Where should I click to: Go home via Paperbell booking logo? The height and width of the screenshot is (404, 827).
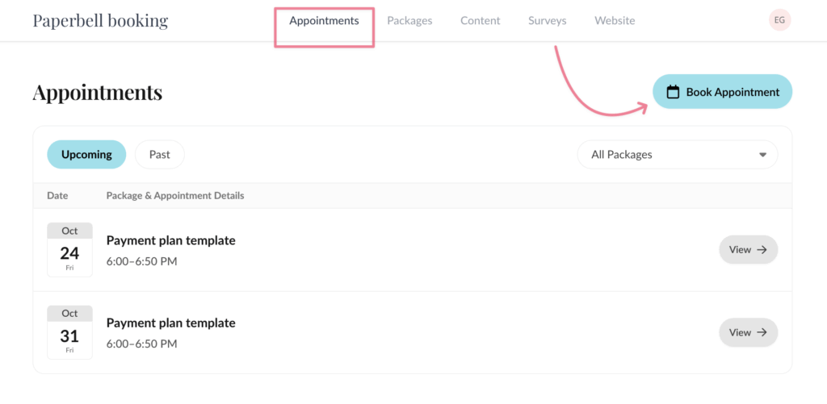coord(100,20)
